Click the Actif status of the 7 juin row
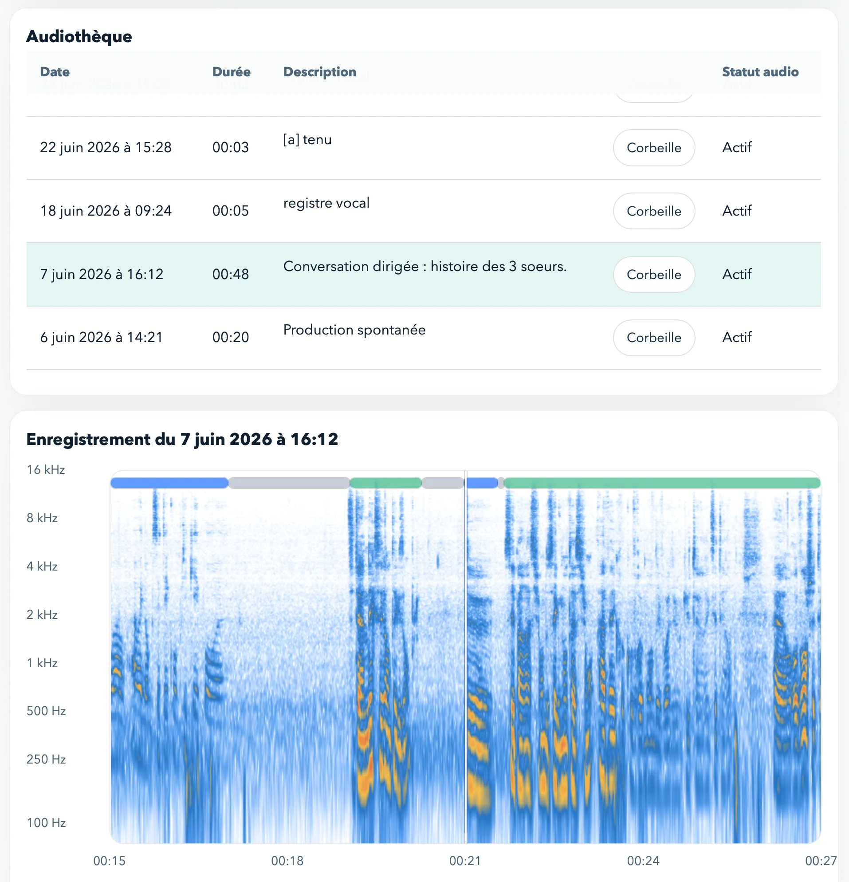The height and width of the screenshot is (882, 849). (x=736, y=275)
